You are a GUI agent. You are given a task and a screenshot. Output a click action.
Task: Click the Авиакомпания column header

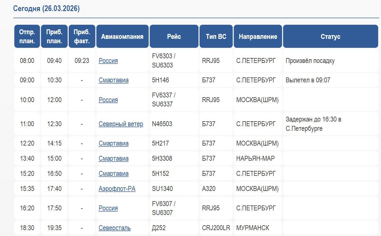122,36
